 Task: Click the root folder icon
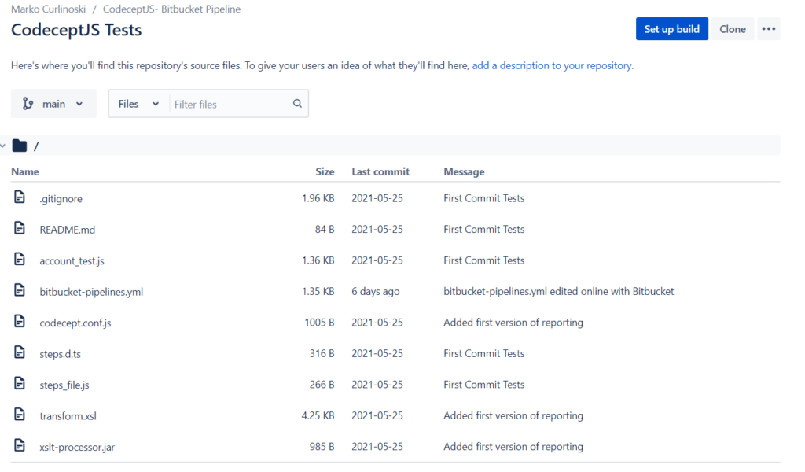[x=20, y=145]
